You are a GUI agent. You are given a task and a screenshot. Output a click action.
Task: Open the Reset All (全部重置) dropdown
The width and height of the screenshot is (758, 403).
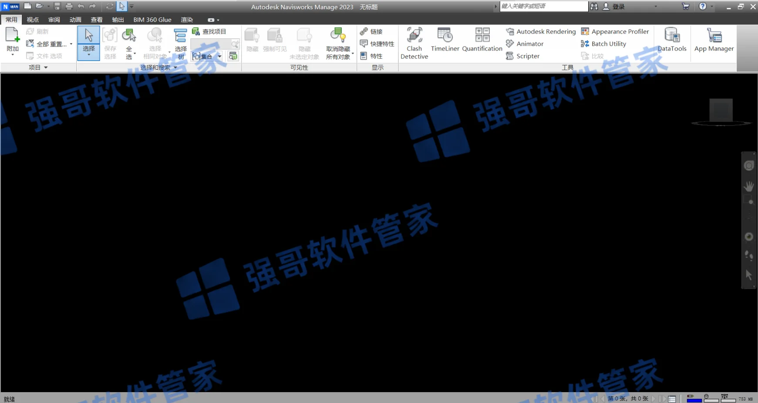[71, 44]
